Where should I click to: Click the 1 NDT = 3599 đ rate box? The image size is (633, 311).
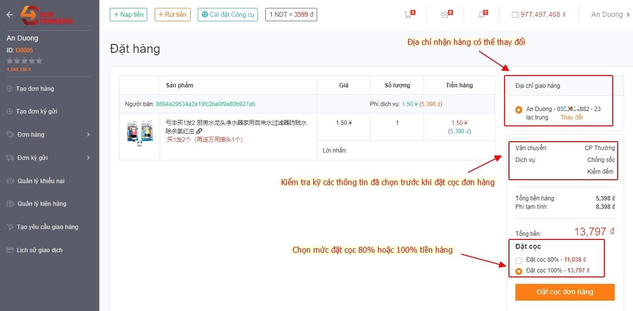[291, 15]
